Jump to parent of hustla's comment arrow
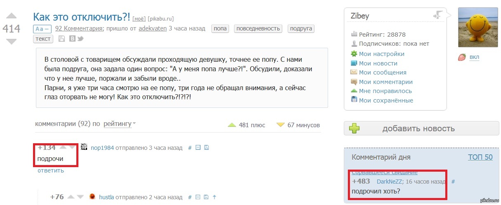The height and width of the screenshot is (205, 501). (x=214, y=197)
